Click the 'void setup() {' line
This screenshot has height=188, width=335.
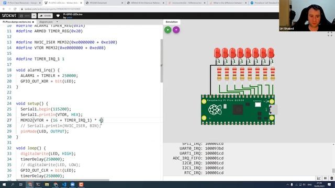(32, 103)
